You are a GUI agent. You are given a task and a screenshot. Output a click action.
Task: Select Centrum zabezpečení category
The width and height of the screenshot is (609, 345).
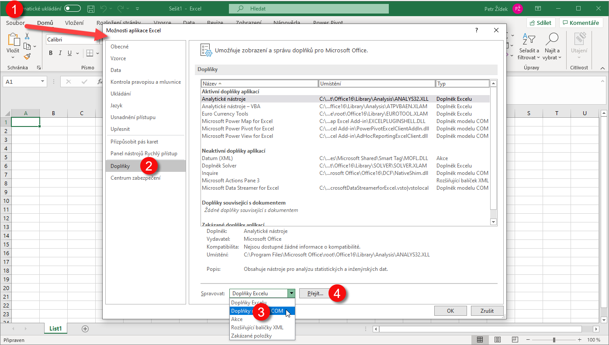[145, 178]
